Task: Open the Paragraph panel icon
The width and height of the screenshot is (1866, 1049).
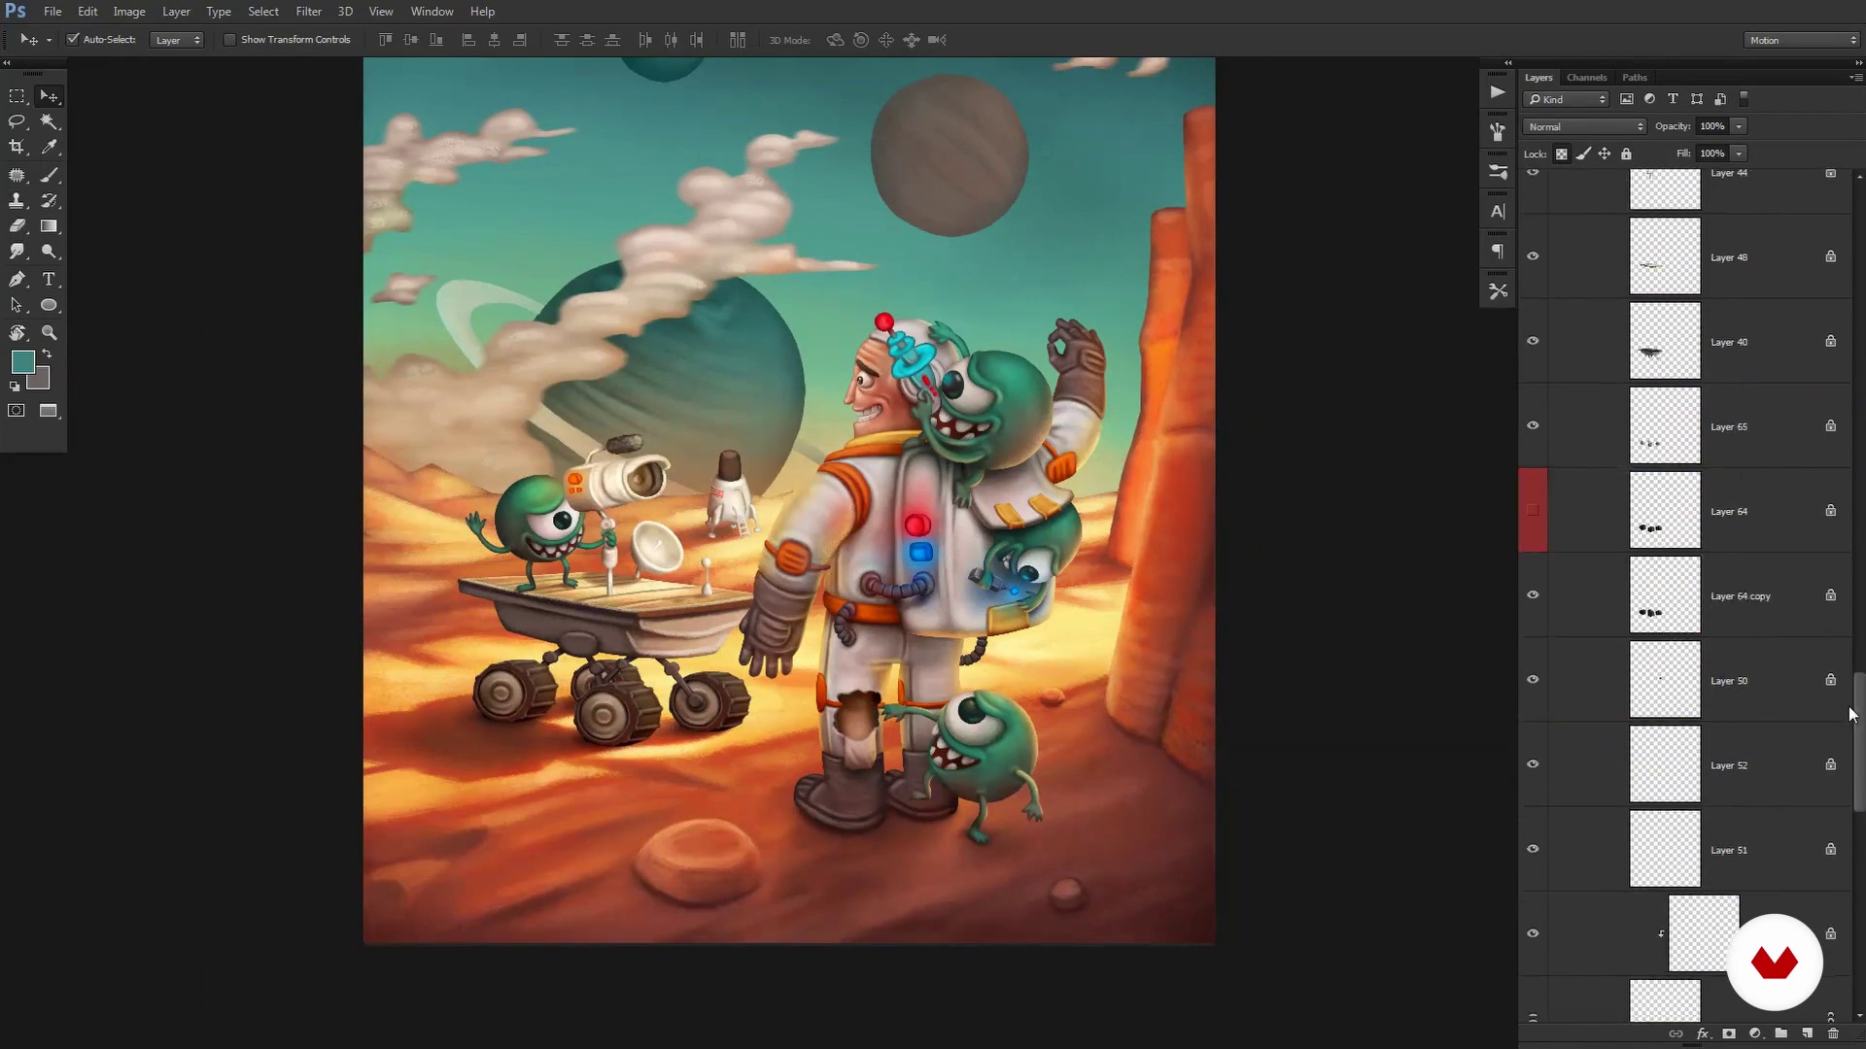Action: (x=1498, y=252)
